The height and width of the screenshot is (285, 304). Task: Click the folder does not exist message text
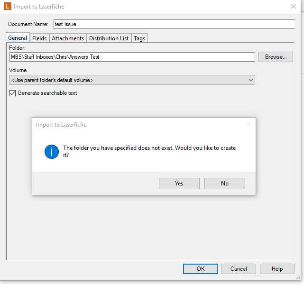[x=149, y=151]
